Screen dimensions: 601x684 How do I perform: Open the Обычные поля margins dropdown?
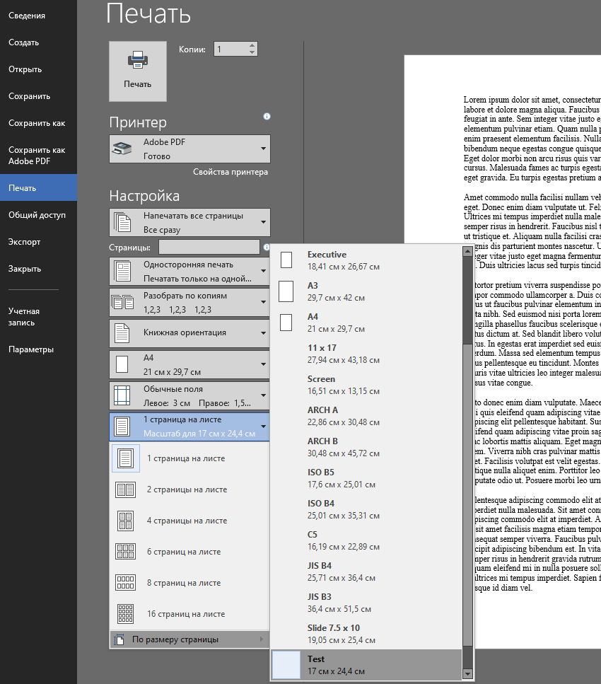[189, 395]
